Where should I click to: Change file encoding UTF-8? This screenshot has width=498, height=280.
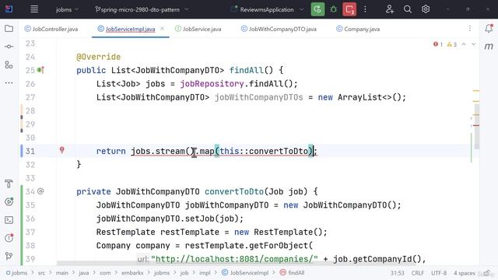439,273
